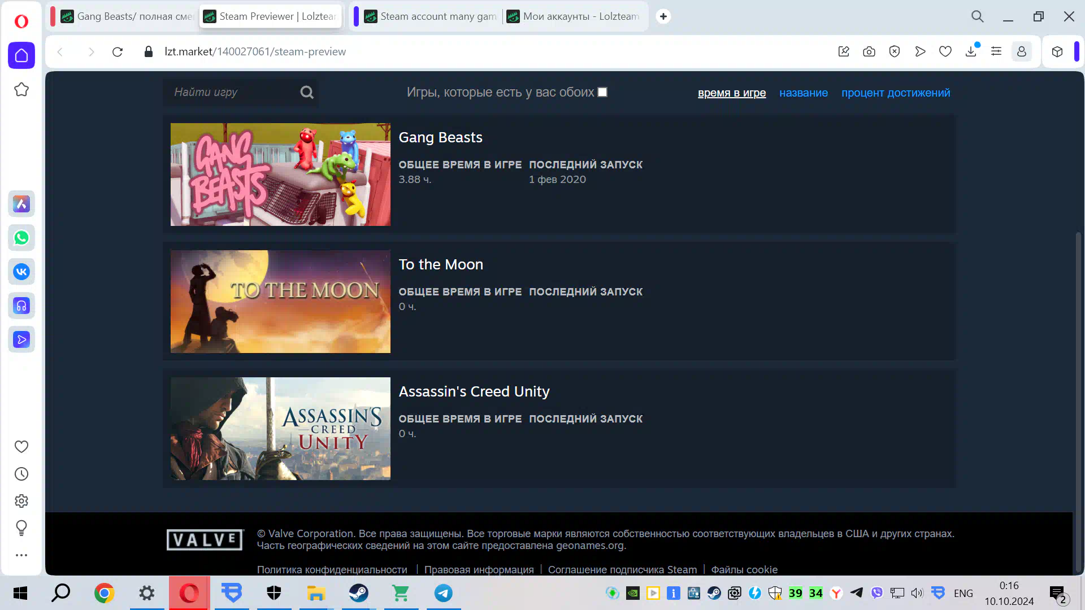
Task: Open Соглашение подписчика Steam link
Action: 622,569
